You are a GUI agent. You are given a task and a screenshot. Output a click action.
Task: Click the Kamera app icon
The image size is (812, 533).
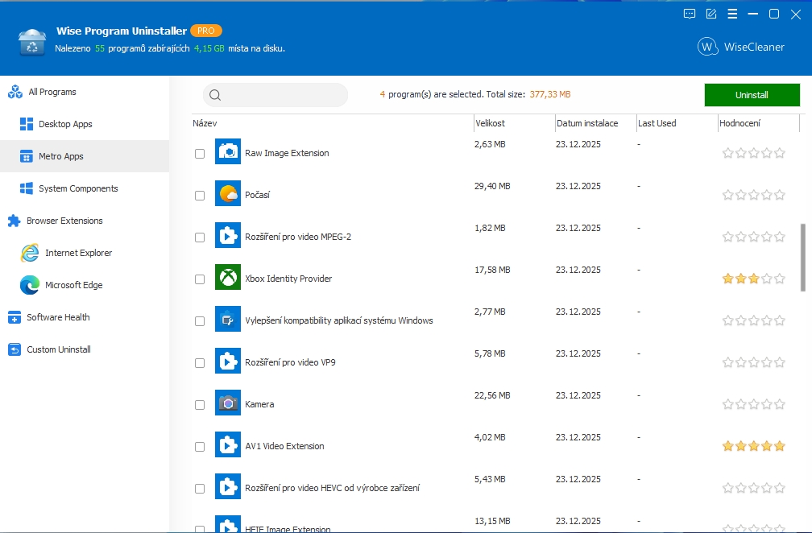(228, 403)
